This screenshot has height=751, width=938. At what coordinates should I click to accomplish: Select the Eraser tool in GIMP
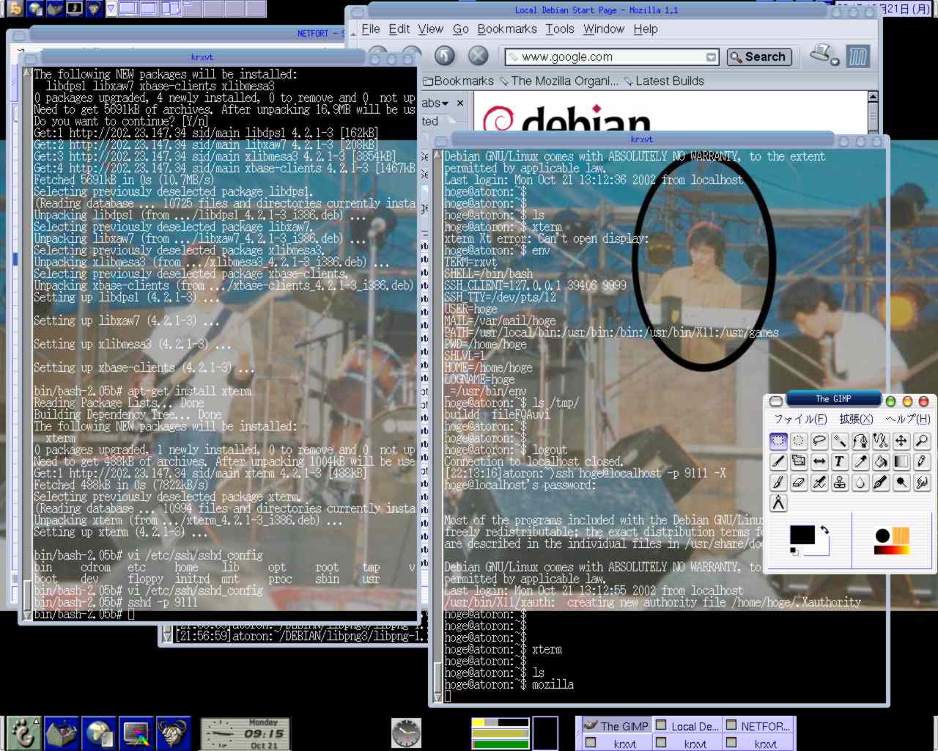[x=799, y=482]
